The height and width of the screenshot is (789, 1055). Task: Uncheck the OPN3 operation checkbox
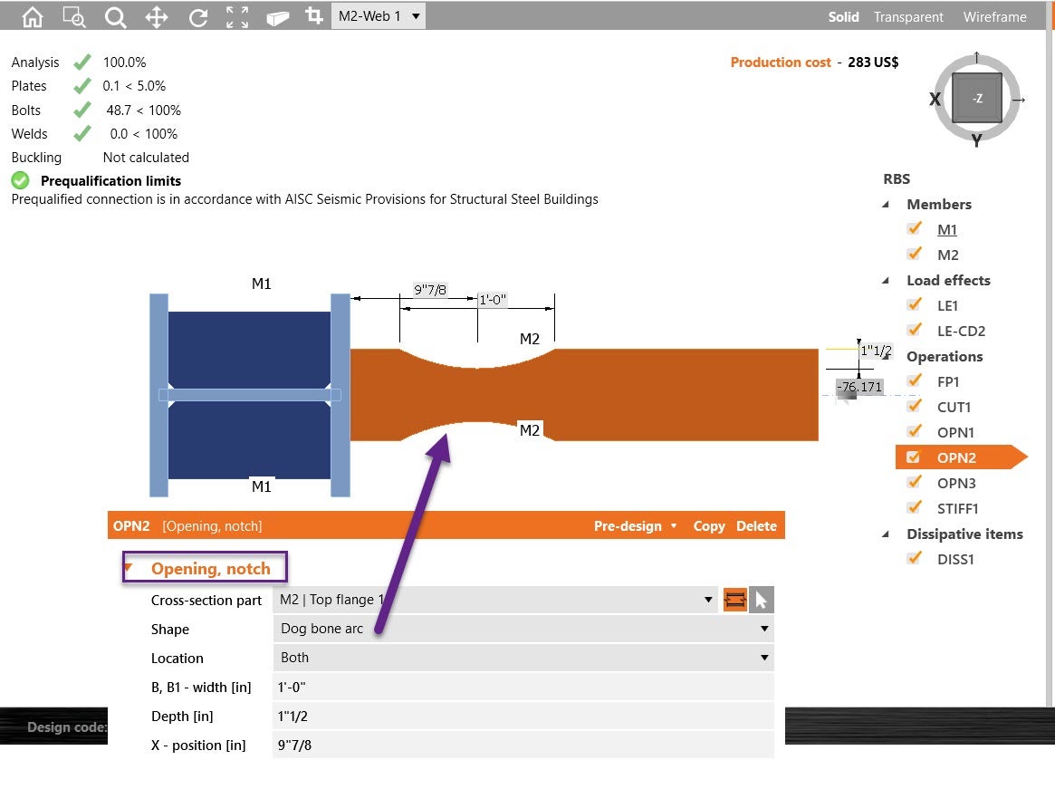(x=915, y=483)
